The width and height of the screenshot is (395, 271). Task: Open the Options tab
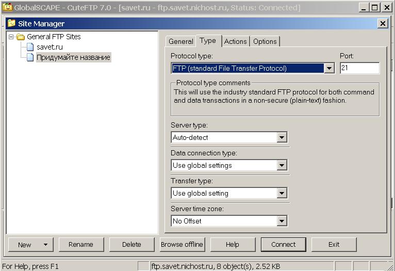point(265,41)
